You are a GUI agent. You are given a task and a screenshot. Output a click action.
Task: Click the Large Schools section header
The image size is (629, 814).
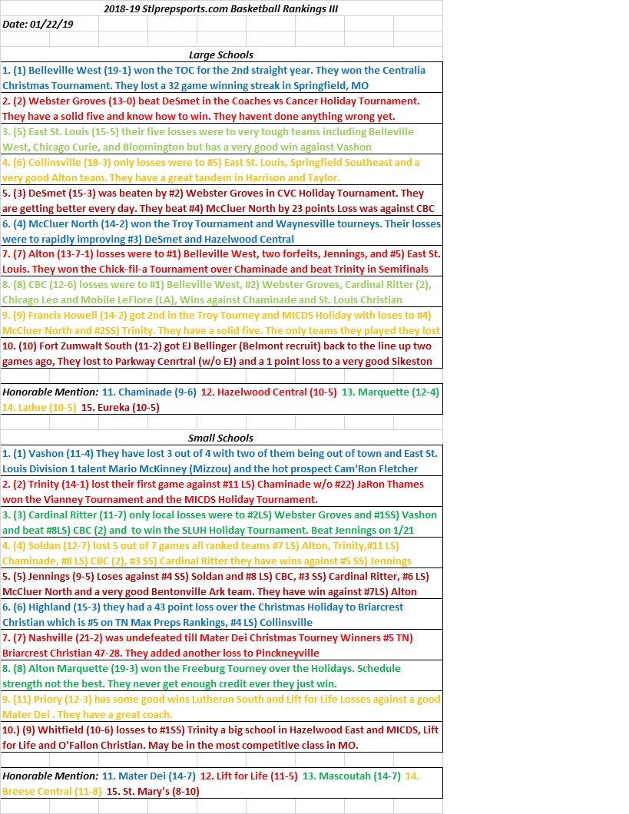(221, 55)
